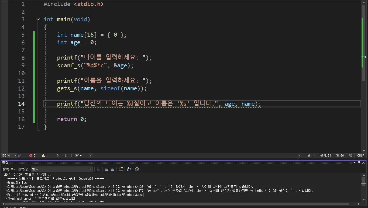Click the #include <stdio.h> line

click(74, 4)
